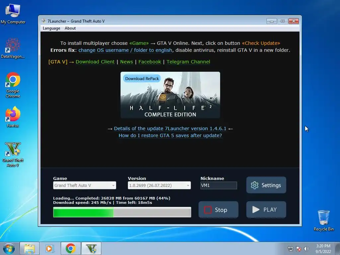Open the DataWagon desktop shortcut
Image resolution: width=340 pixels, height=255 pixels.
[13, 48]
